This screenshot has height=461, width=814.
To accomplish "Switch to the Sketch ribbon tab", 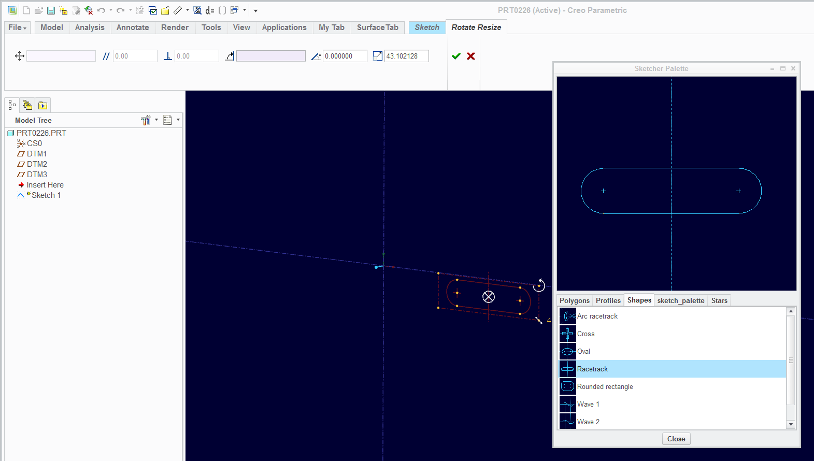I will [x=427, y=27].
